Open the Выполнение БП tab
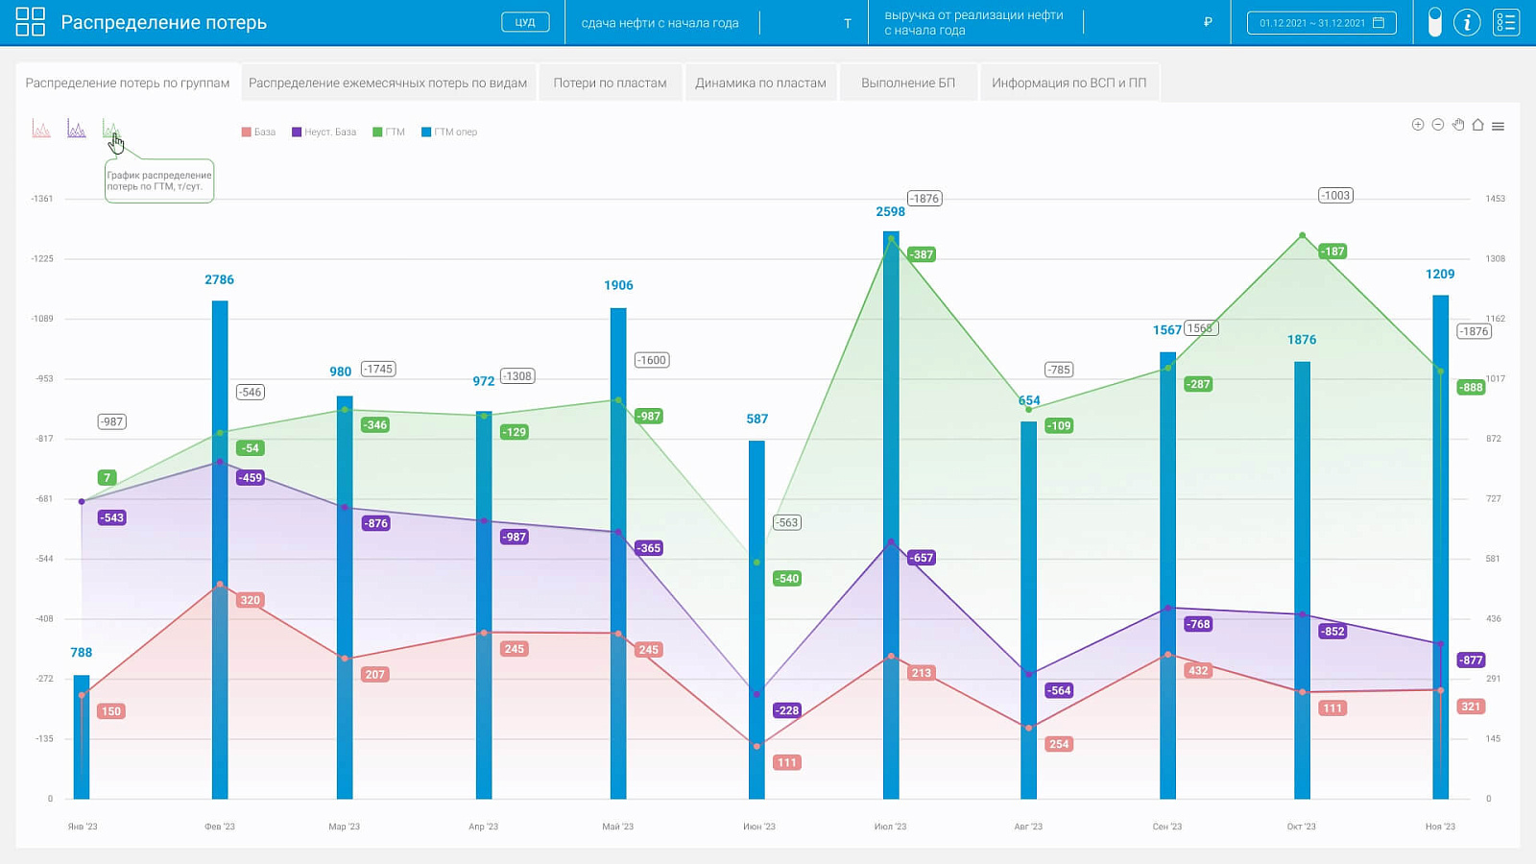1536x864 pixels. tap(908, 83)
